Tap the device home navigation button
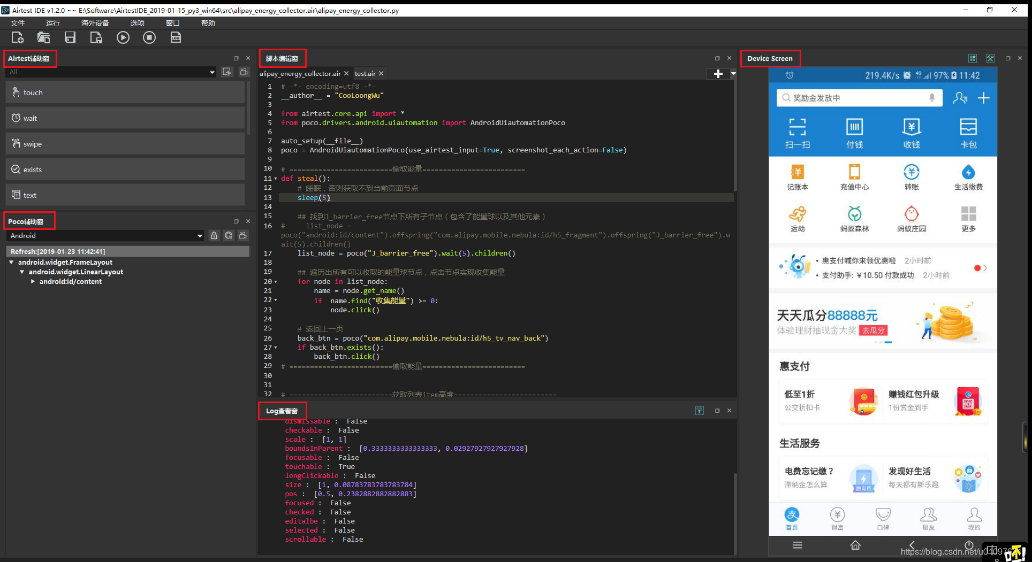The height and width of the screenshot is (562, 1032). (x=855, y=545)
